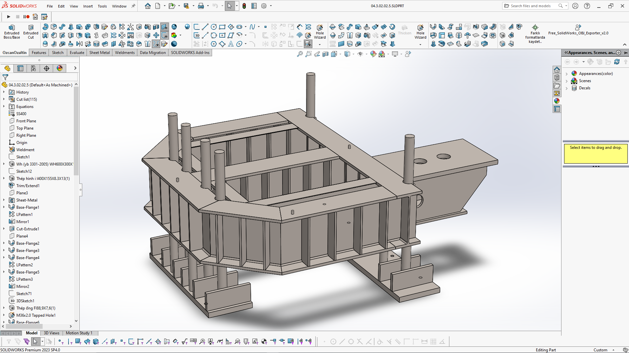629x353 pixels.
Task: Expand the History node
Action: point(4,92)
